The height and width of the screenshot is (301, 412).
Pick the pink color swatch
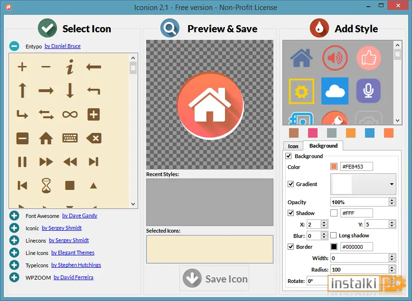(x=313, y=133)
